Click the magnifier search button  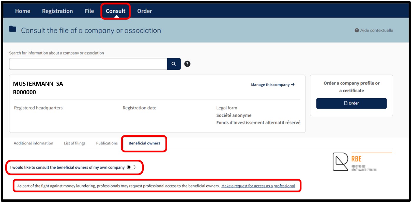tap(174, 64)
